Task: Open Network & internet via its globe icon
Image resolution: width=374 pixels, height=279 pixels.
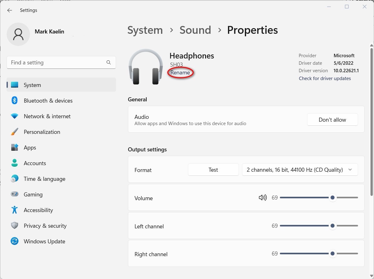Action: coord(14,116)
